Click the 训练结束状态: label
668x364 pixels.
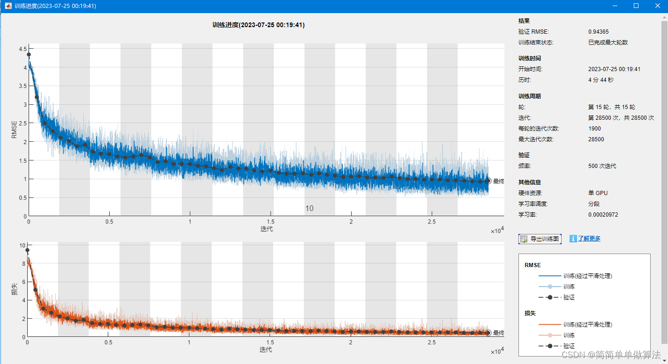click(x=536, y=43)
